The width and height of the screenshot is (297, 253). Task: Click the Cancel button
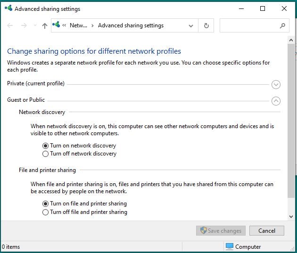(267, 231)
